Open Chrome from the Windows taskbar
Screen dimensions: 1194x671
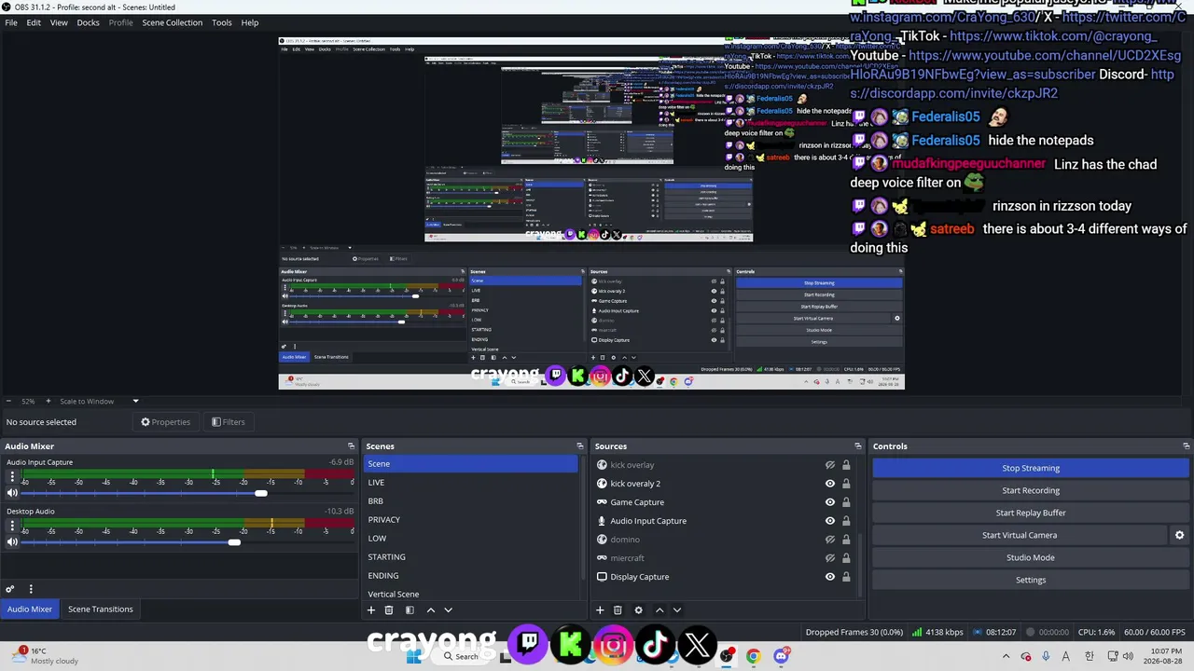[x=754, y=656]
